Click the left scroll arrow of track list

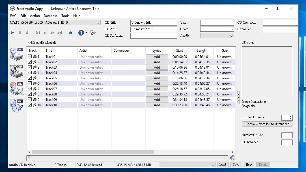tap(29, 152)
